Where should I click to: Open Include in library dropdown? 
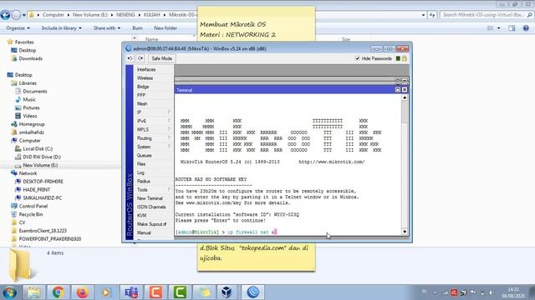pyautogui.click(x=62, y=28)
